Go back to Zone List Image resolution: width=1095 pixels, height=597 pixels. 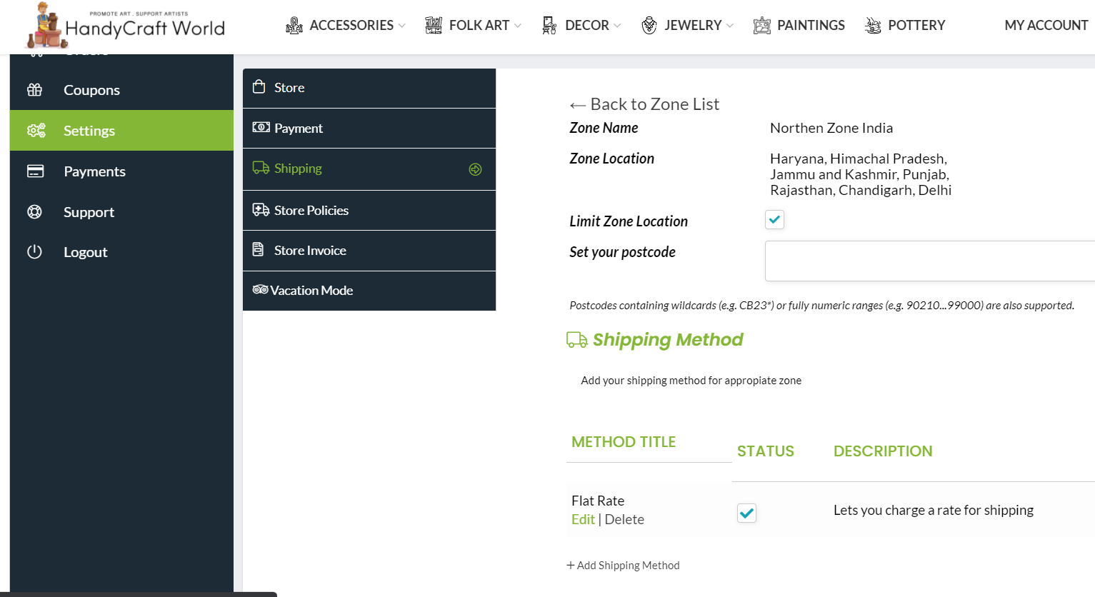tap(644, 104)
